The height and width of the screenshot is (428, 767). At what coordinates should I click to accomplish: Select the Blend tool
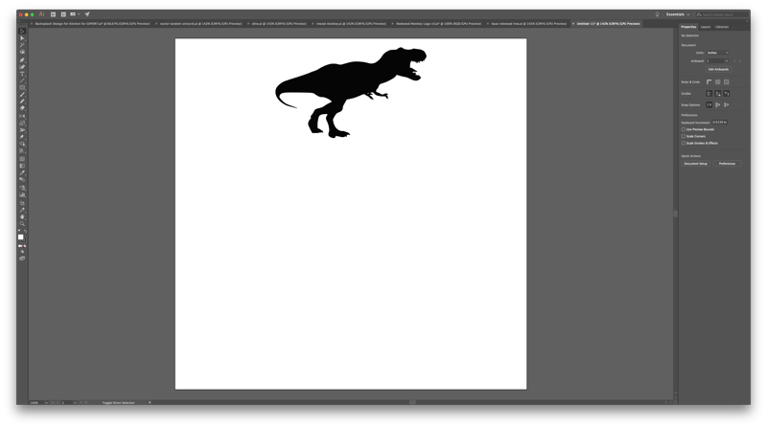22,179
